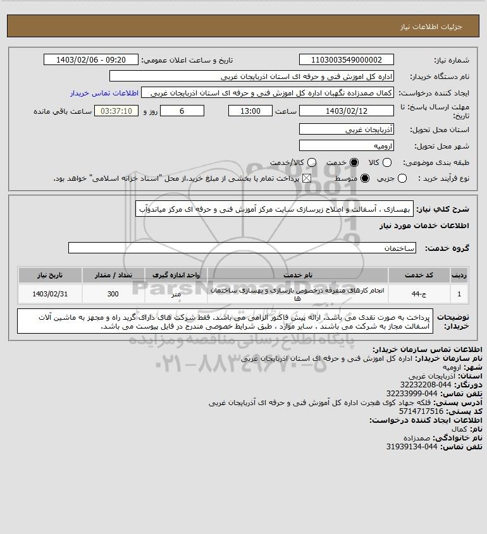The width and height of the screenshot is (487, 534).
Task: Click the اطلاعات تماس سازمان خریدار heading
Action: click(x=428, y=349)
